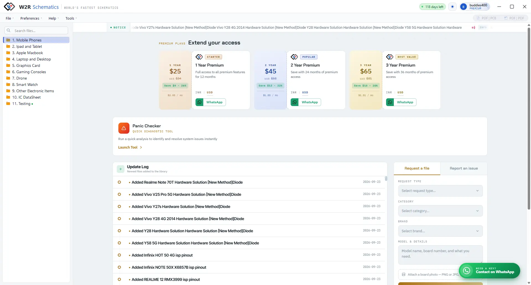Click the magnifier icon in the search box
Screen dimensions: 531x285
point(9,30)
